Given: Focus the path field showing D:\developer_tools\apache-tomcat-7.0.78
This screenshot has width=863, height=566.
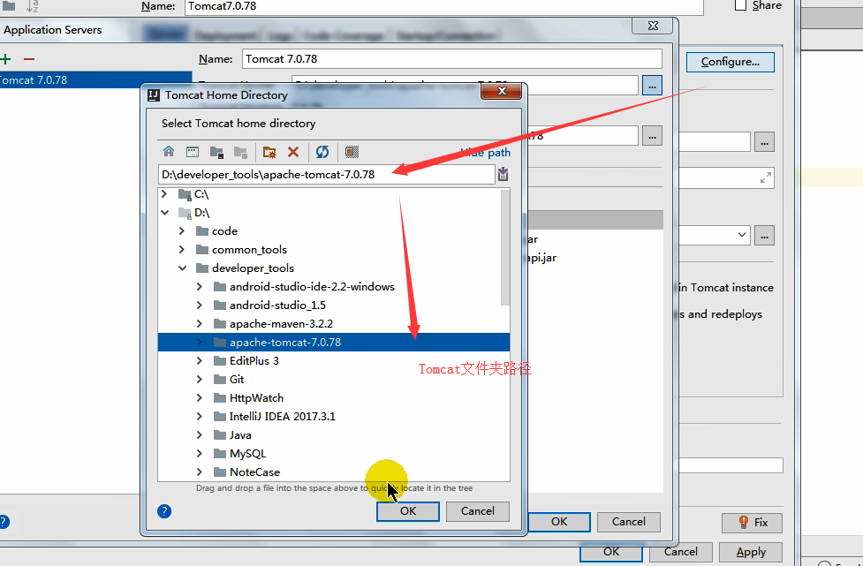Looking at the screenshot, I should (x=326, y=174).
